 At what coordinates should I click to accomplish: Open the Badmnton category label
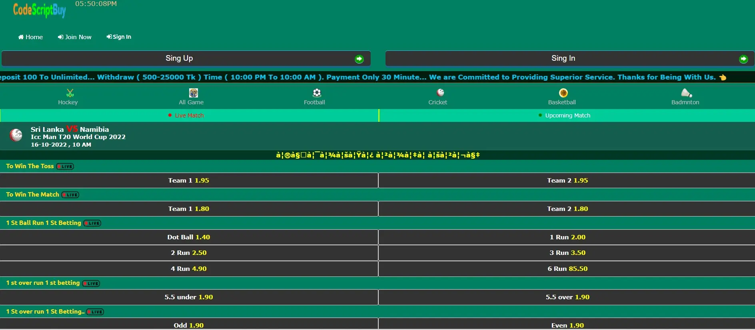pyautogui.click(x=685, y=102)
